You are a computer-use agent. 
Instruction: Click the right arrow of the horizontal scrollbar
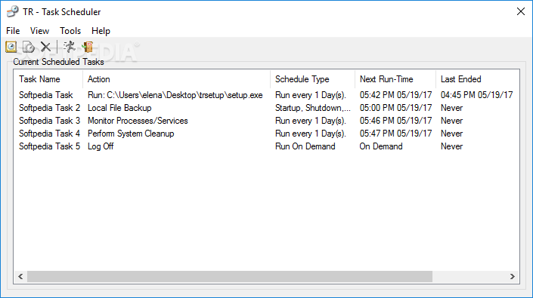coord(513,277)
